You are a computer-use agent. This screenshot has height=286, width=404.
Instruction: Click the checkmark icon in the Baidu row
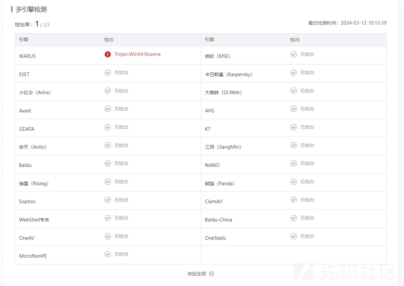[x=108, y=163]
